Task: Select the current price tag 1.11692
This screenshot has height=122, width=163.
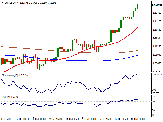Action: click(x=157, y=5)
